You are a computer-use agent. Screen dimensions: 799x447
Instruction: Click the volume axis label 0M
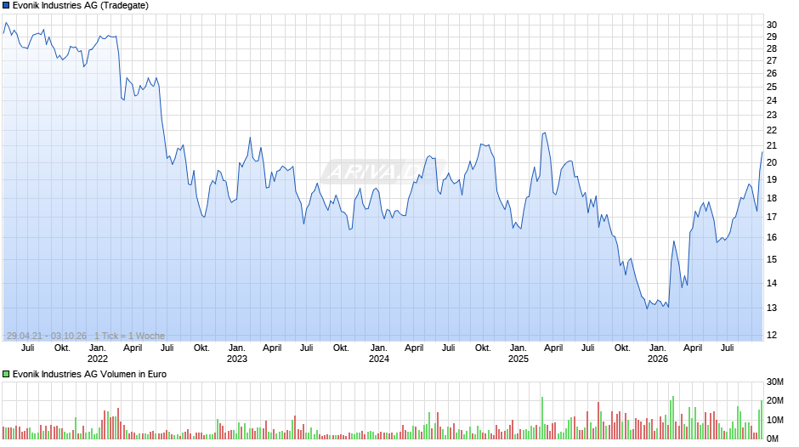pos(773,439)
